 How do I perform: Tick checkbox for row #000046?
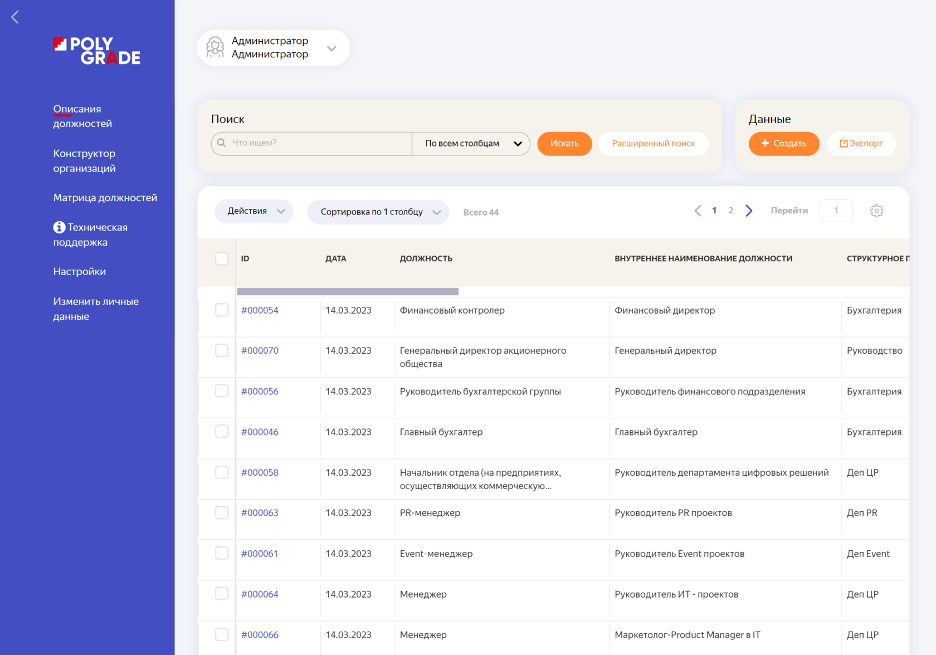[222, 432]
